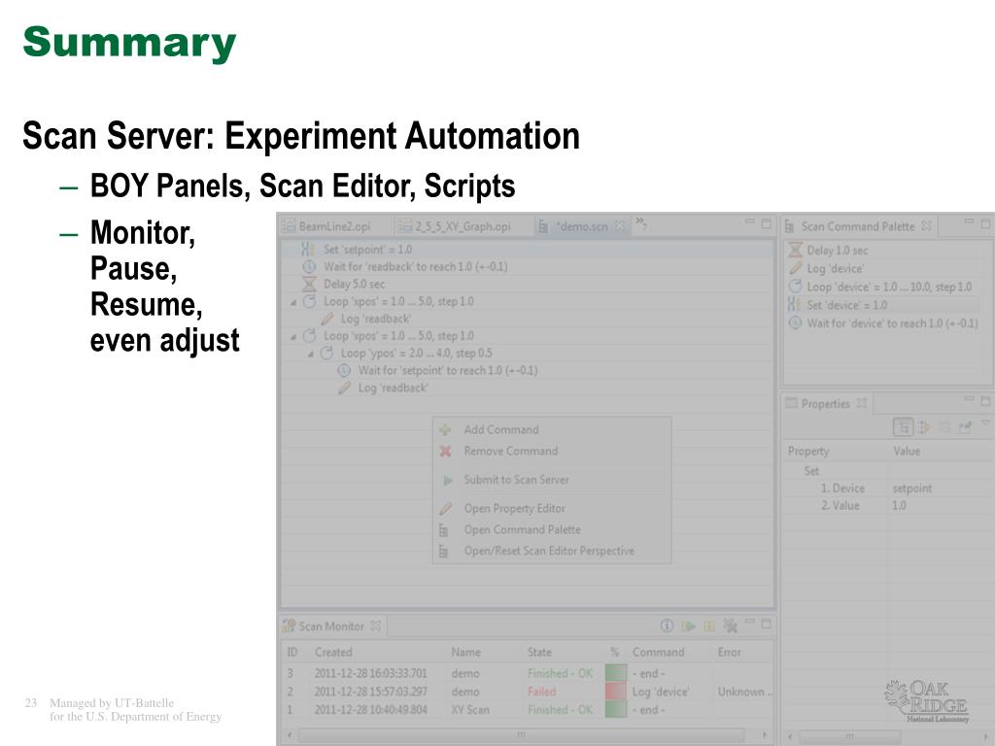Screen dimensions: 995x746
Task: Click the clock icon of palette's Wait for 'device'
Action: [795, 322]
